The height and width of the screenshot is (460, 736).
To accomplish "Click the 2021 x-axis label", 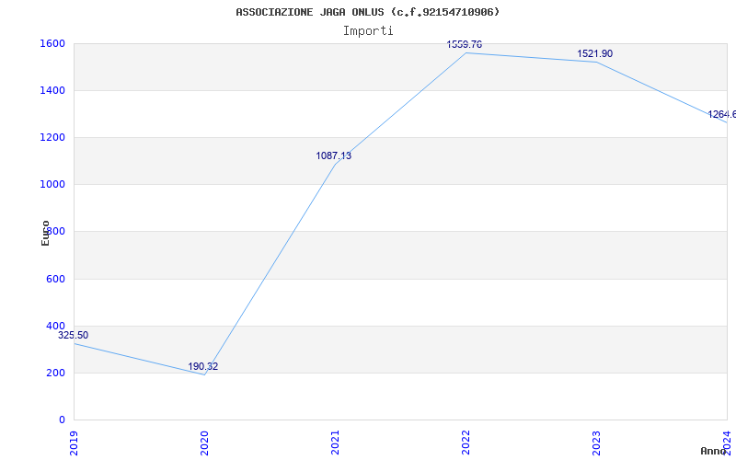I will [x=335, y=443].
